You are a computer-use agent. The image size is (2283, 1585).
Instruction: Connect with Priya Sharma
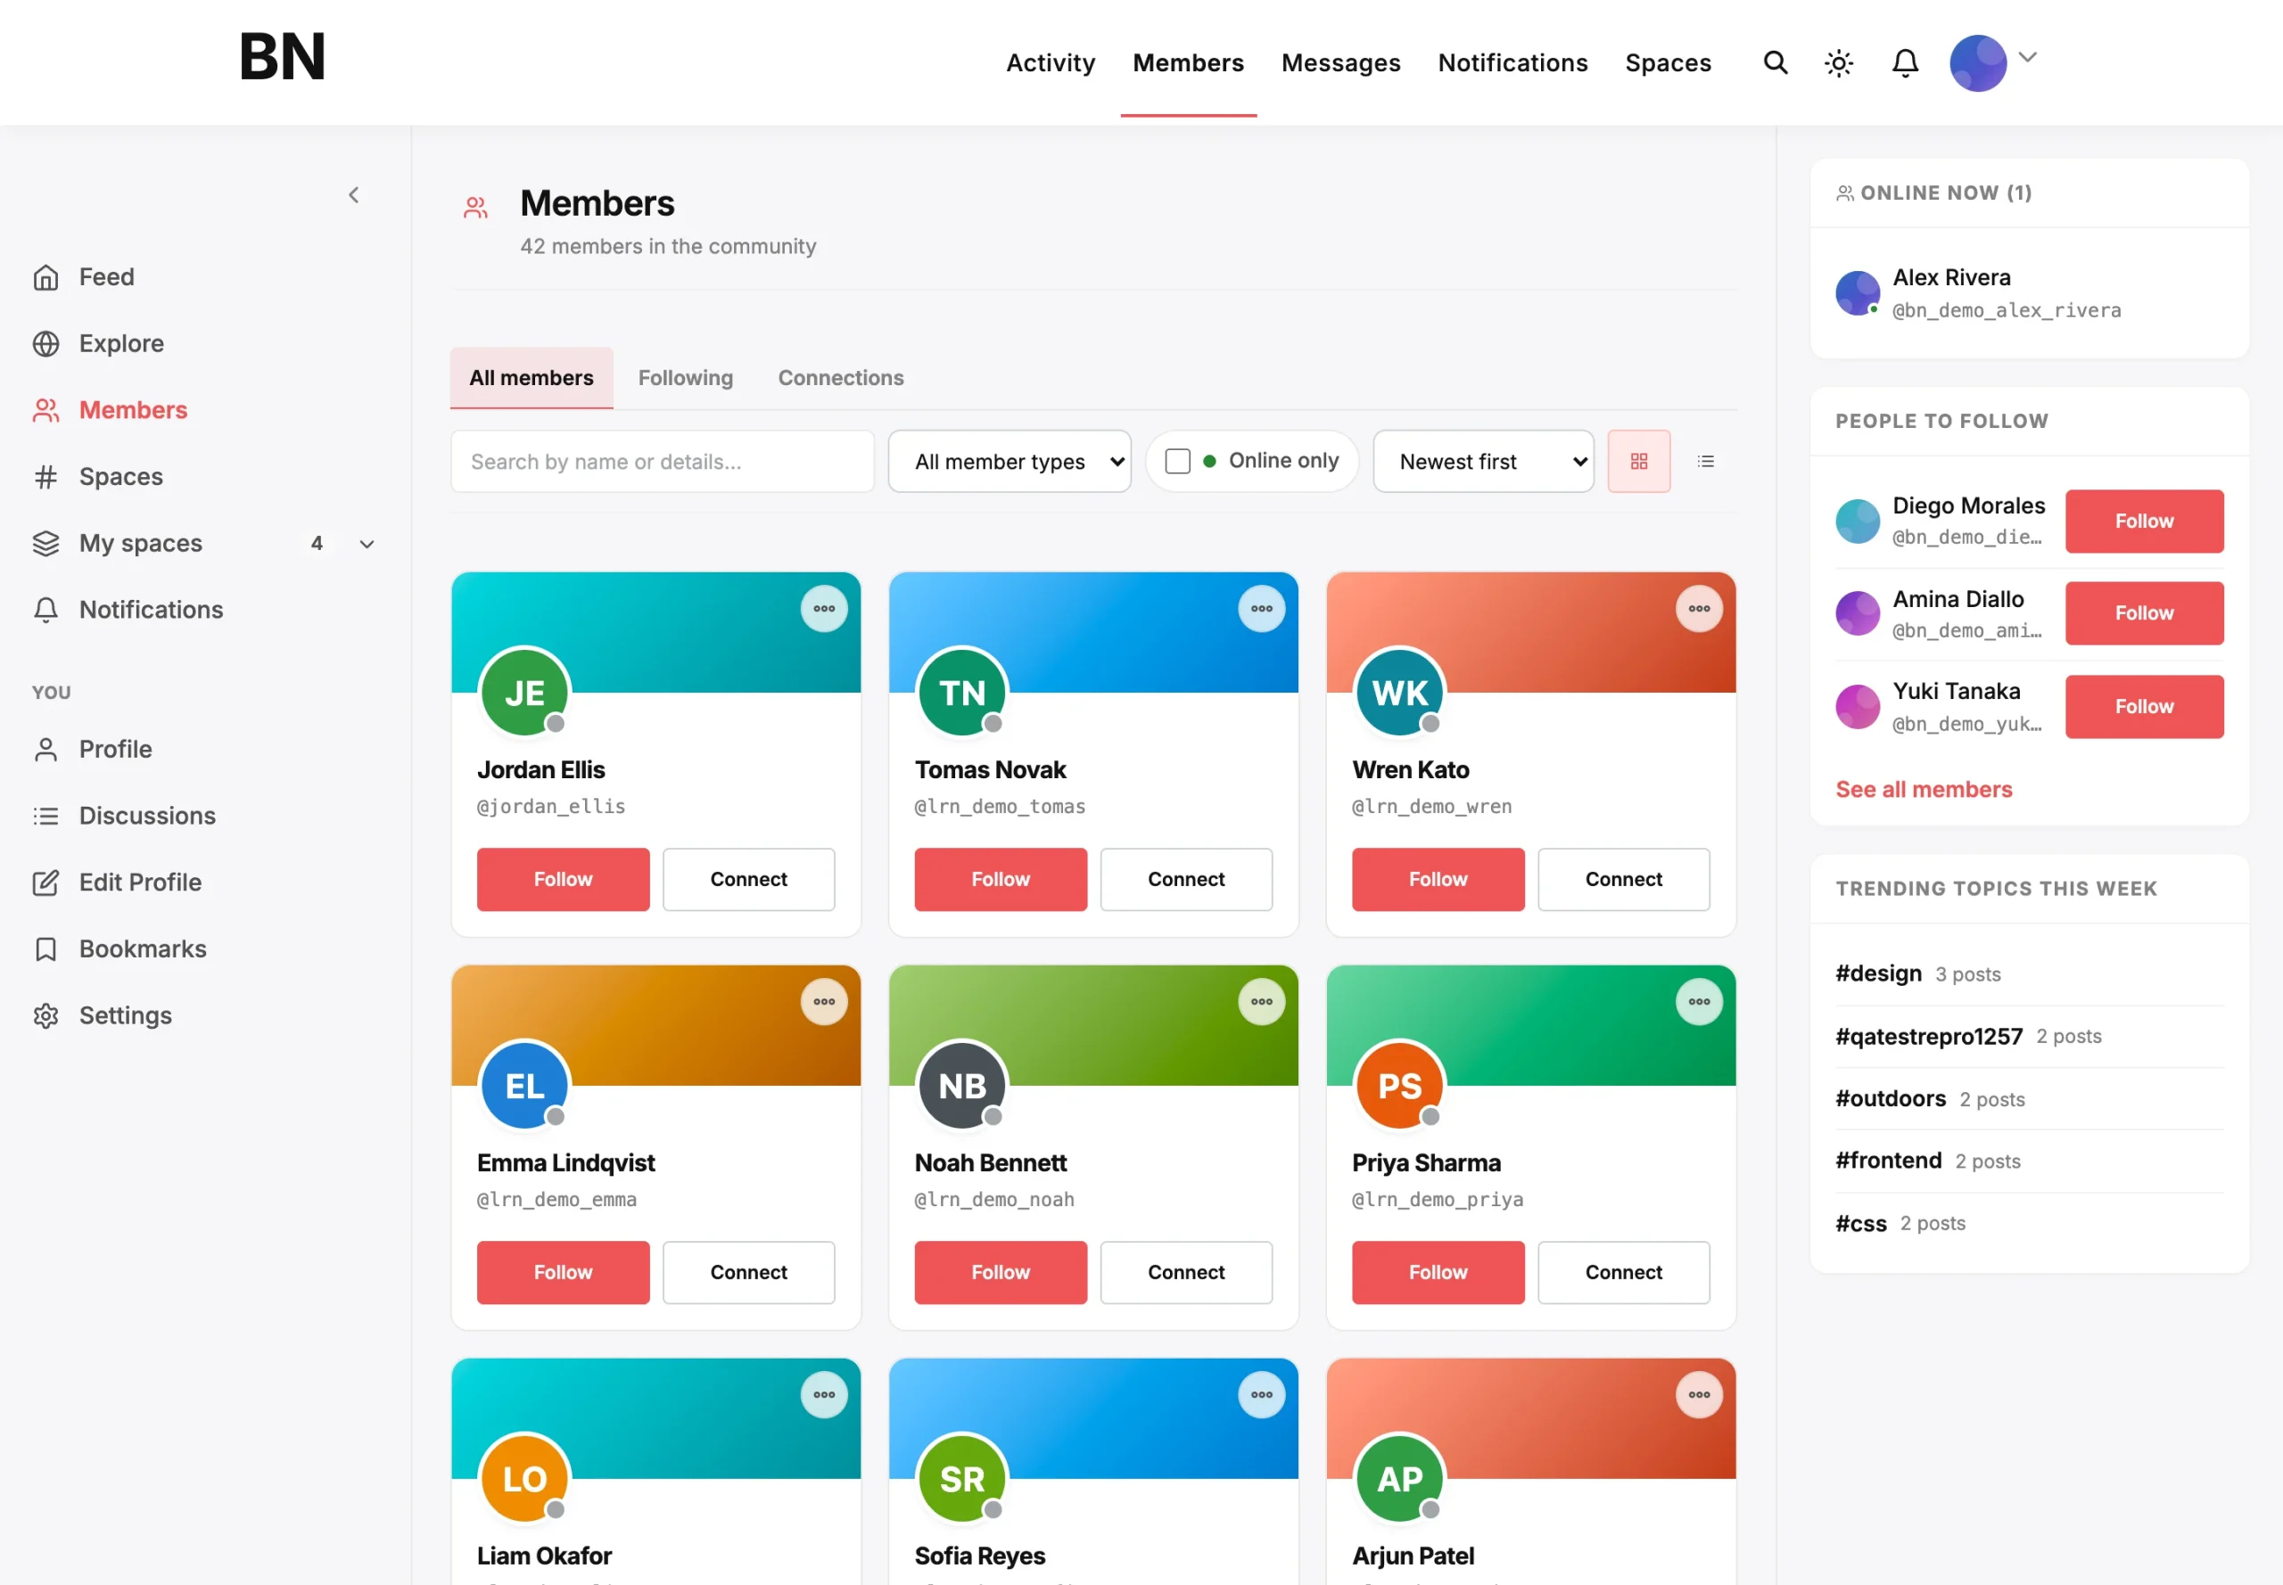click(1623, 1272)
